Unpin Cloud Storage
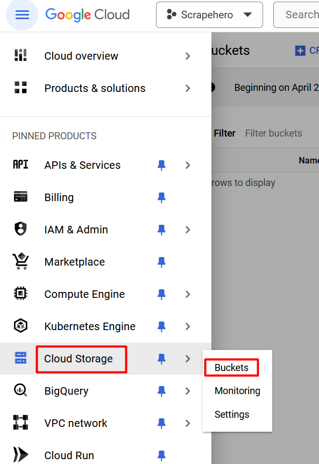This screenshot has width=319, height=464. coord(161,359)
